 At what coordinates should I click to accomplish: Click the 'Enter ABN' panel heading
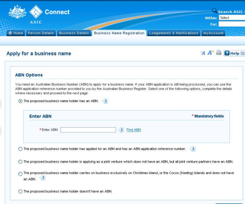pyautogui.click(x=40, y=116)
